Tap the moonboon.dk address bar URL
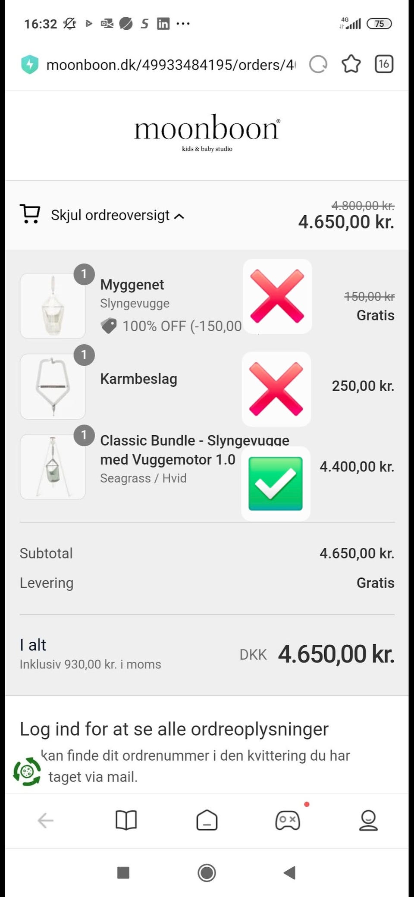This screenshot has width=414, height=897. pos(171,65)
